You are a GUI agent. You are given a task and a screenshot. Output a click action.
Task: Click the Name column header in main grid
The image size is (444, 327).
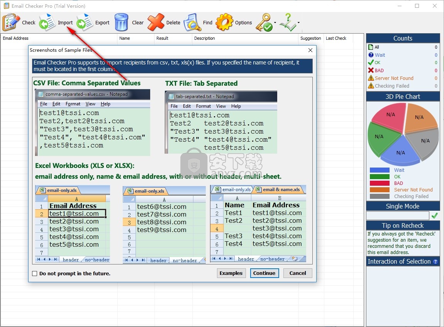tap(136, 38)
